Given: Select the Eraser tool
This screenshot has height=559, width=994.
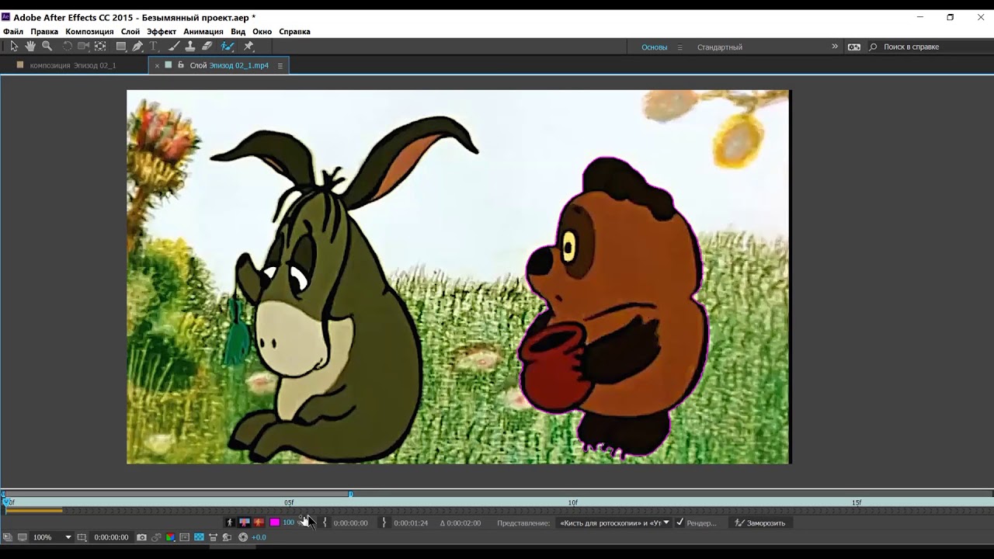Looking at the screenshot, I should [x=207, y=47].
